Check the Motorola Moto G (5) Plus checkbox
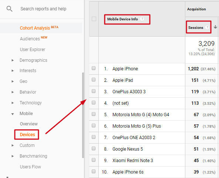This screenshot has height=178, width=219. point(94,125)
